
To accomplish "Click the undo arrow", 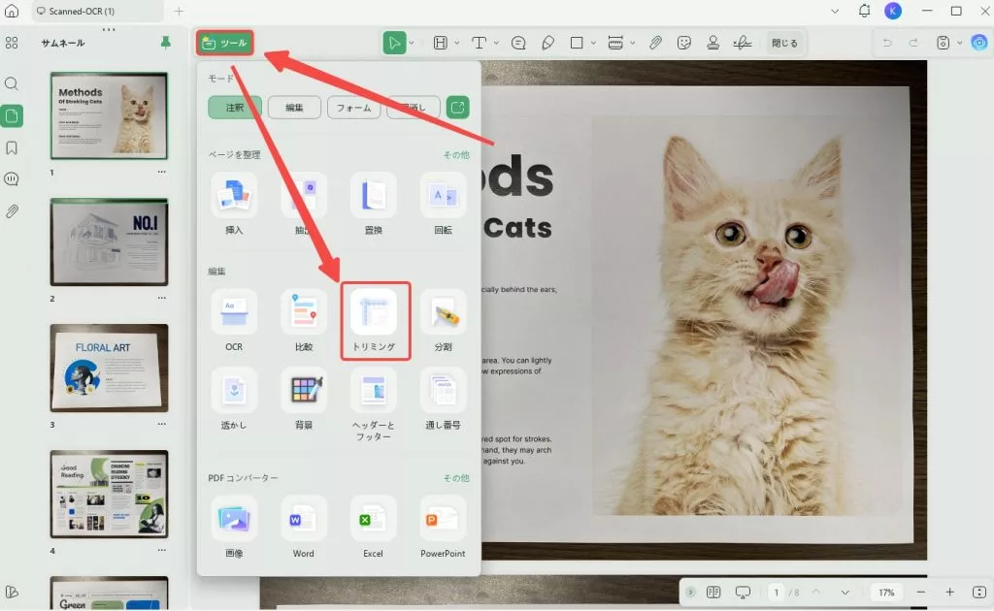I will (x=887, y=43).
